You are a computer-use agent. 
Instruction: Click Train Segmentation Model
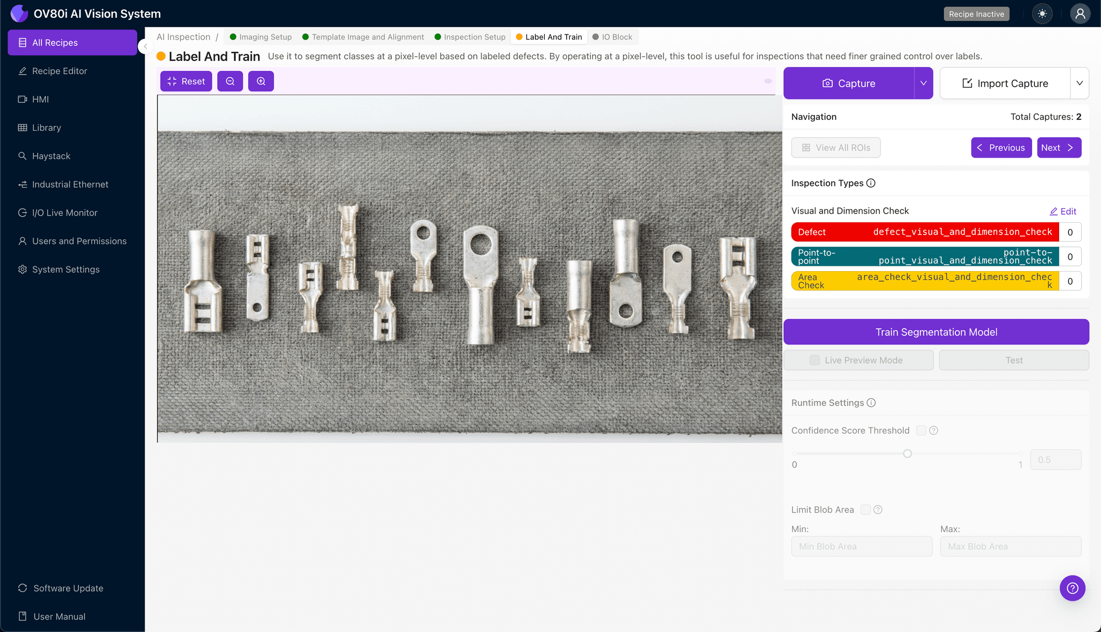(x=936, y=331)
